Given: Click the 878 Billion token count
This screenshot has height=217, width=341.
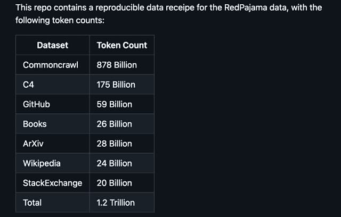Looking at the screenshot, I should [117, 65].
